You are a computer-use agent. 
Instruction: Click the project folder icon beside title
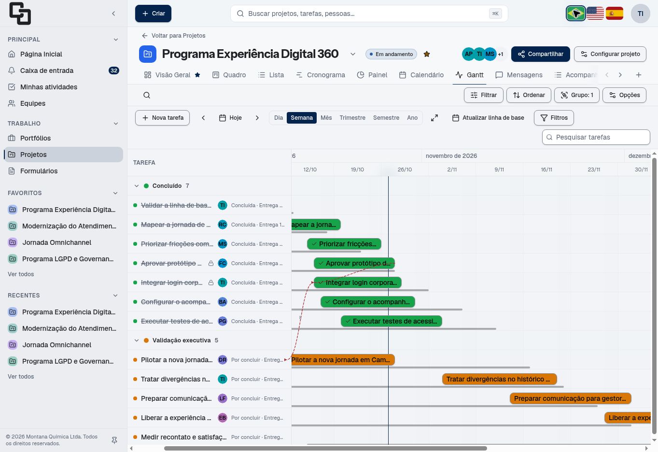[148, 54]
